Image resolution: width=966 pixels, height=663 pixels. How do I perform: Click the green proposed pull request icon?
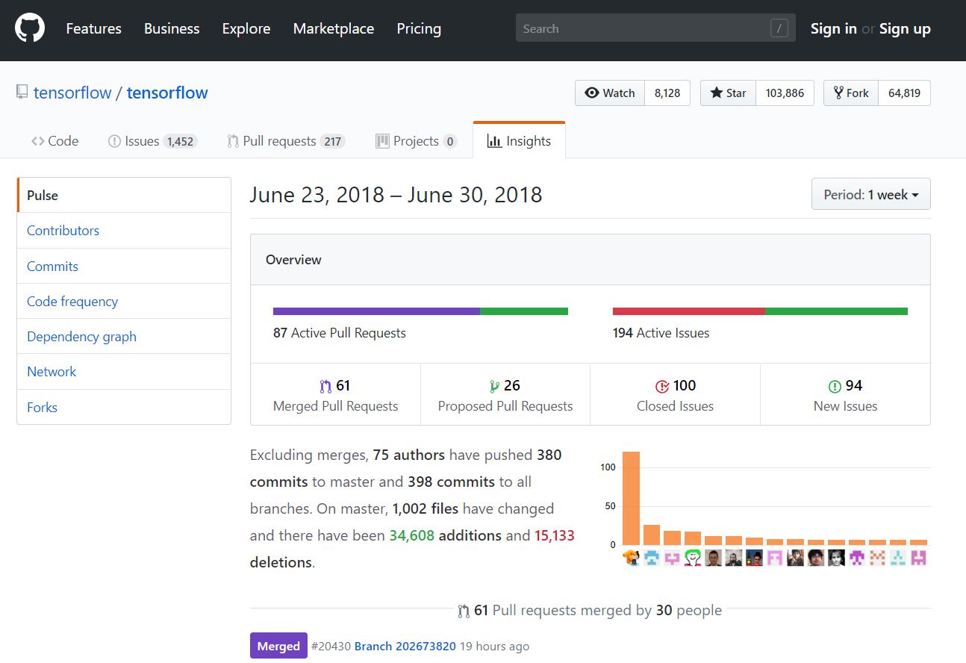[493, 386]
